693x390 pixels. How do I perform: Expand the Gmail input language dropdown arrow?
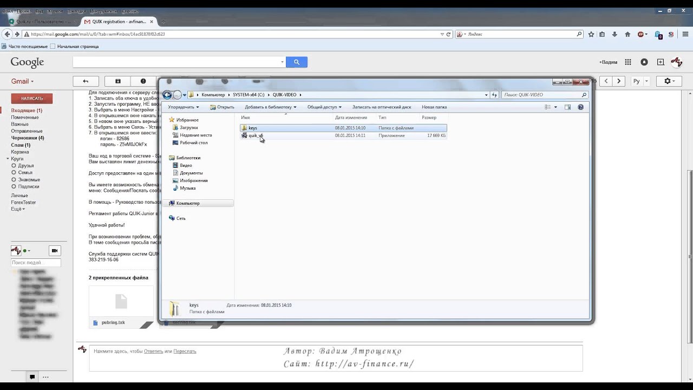(646, 81)
